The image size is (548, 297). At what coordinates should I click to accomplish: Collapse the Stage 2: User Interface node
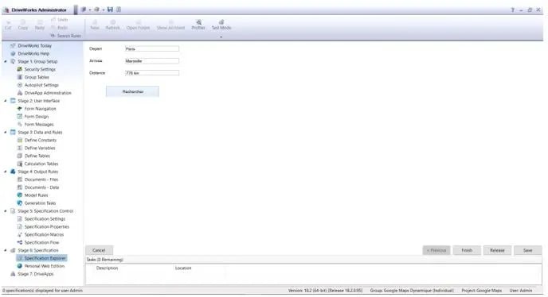pyautogui.click(x=6, y=101)
